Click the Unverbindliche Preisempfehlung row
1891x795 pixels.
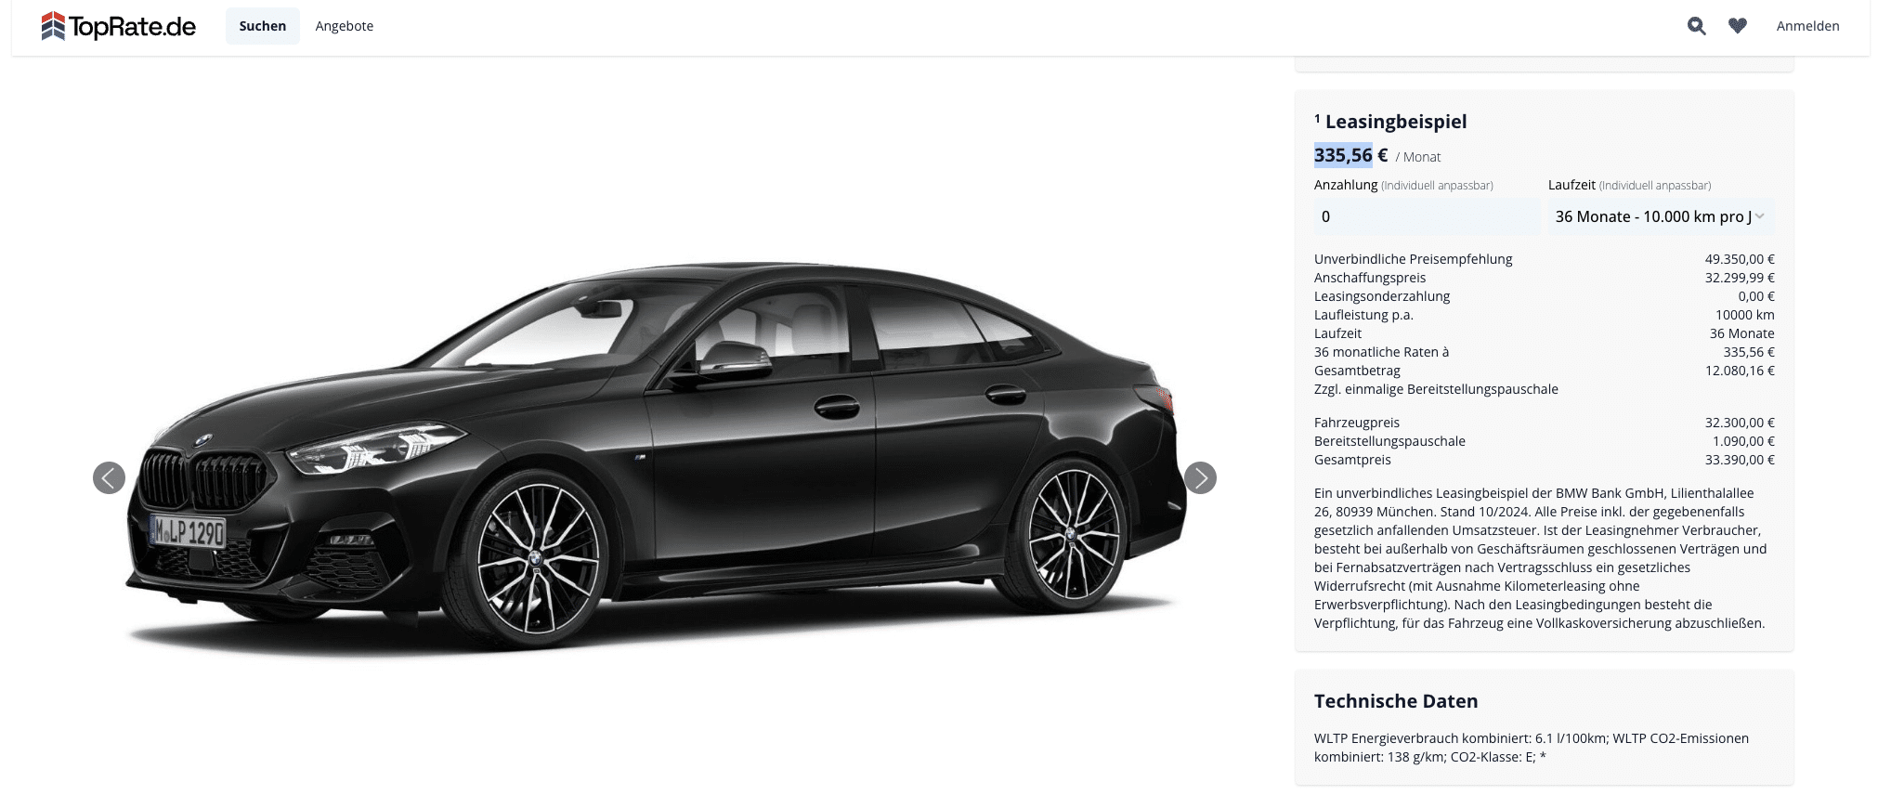(x=1544, y=259)
